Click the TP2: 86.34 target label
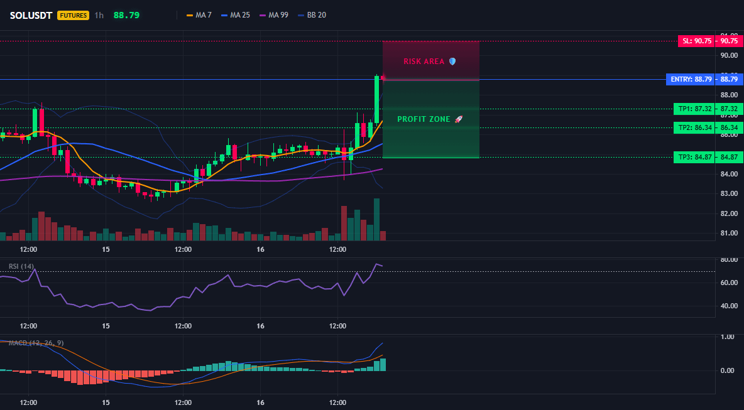This screenshot has width=744, height=410. [694, 127]
